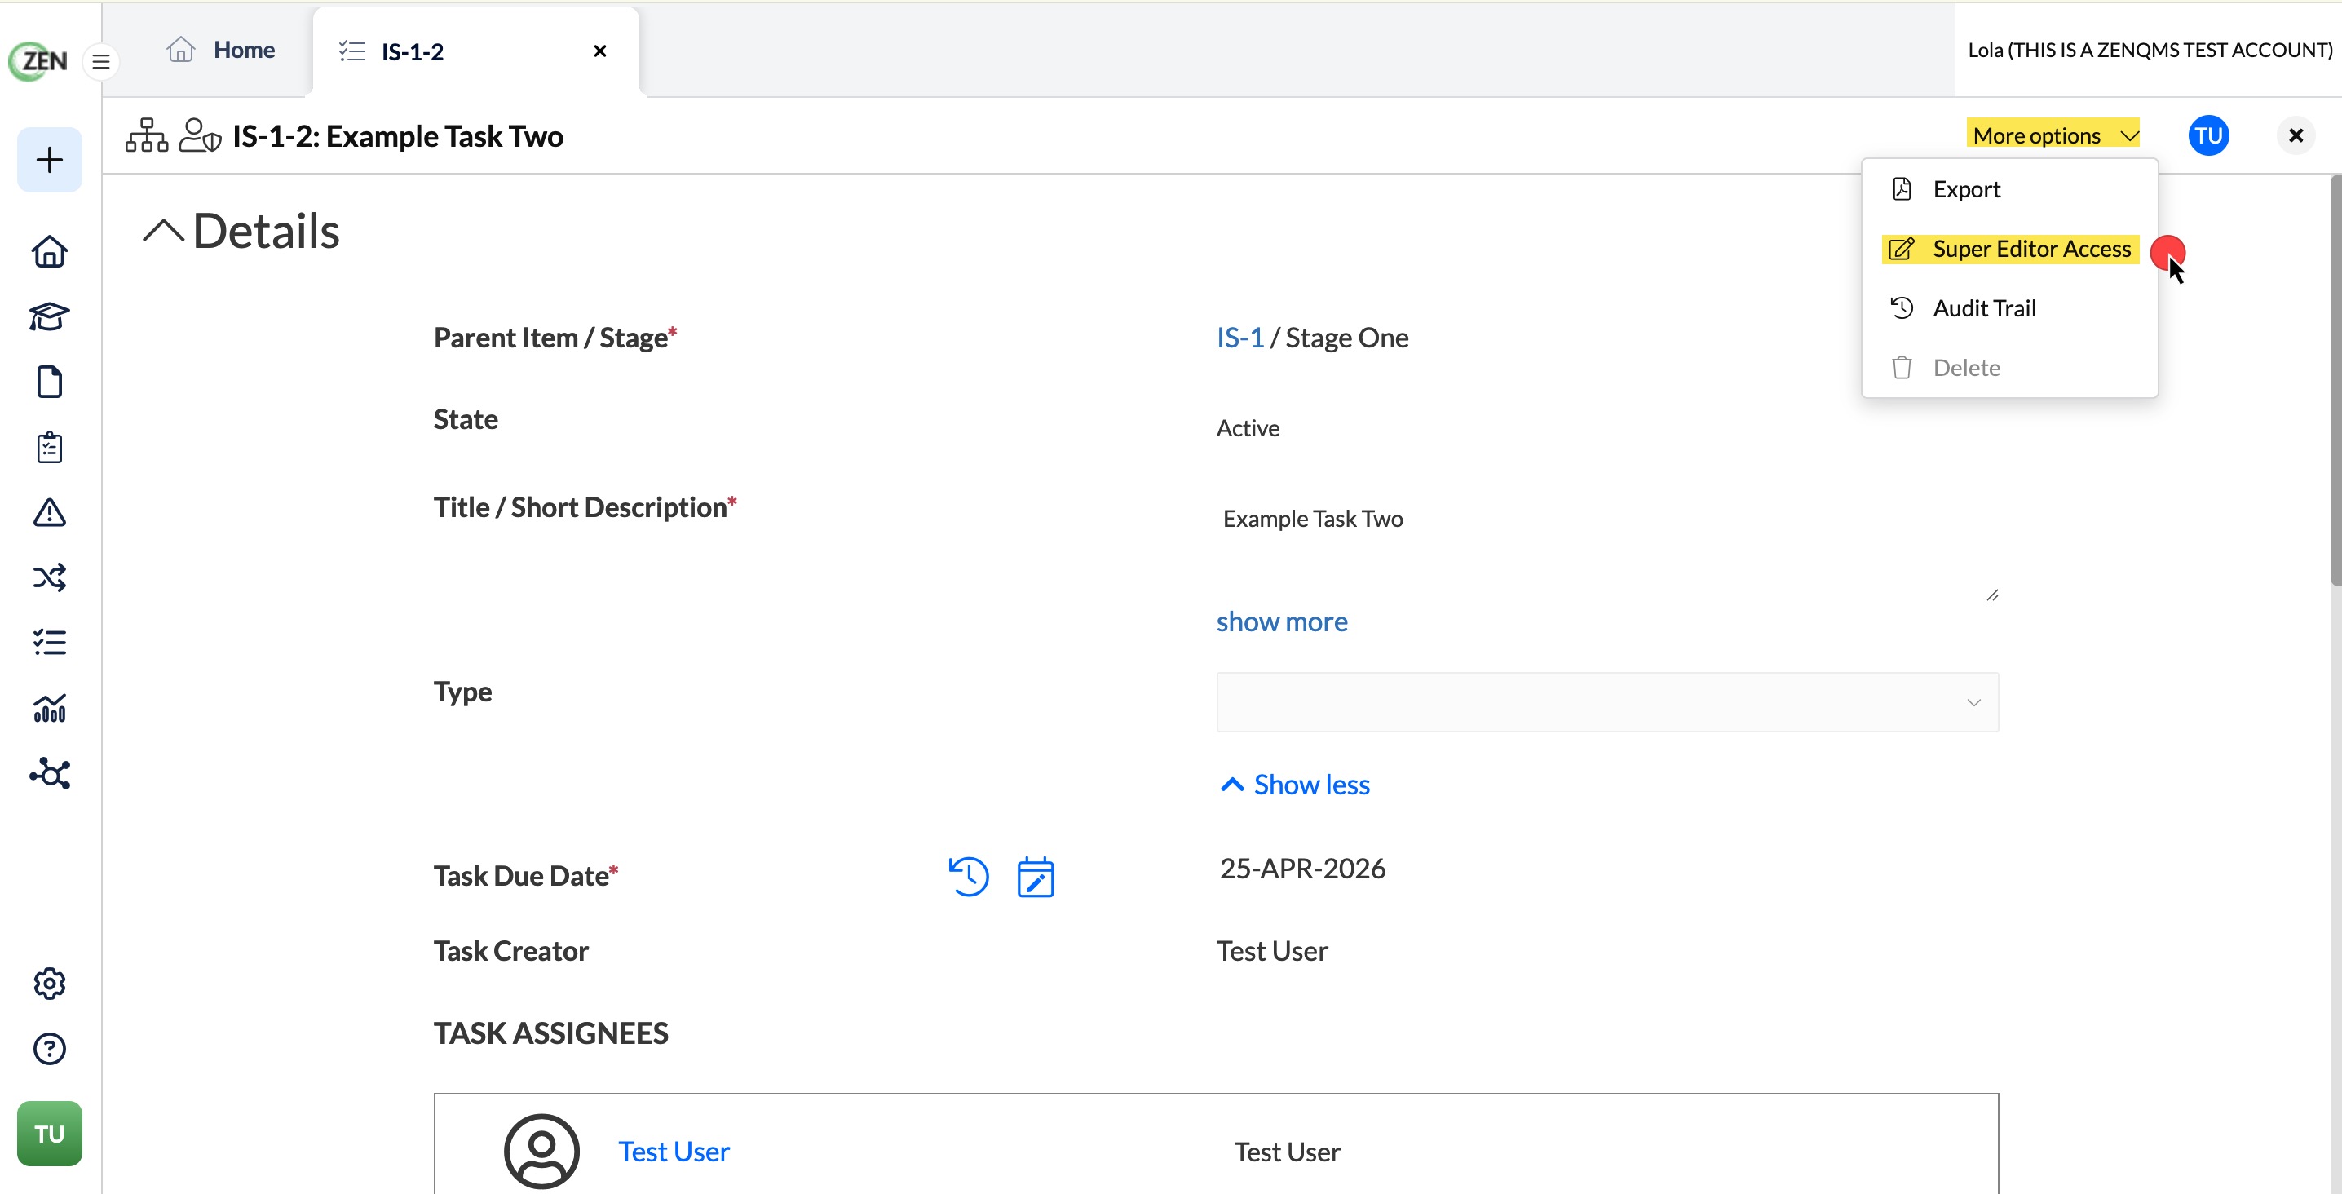Edit due date with calendar icon
This screenshot has height=1194, width=2342.
point(1036,877)
